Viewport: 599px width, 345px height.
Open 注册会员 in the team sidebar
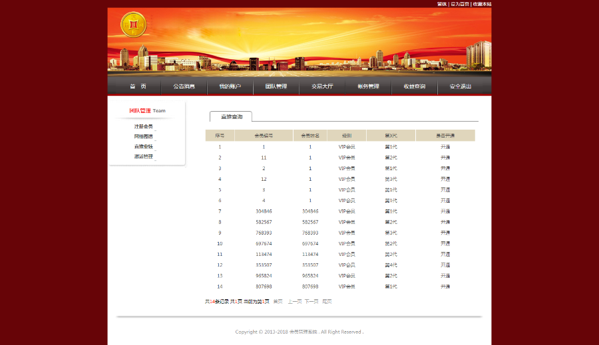tap(143, 126)
